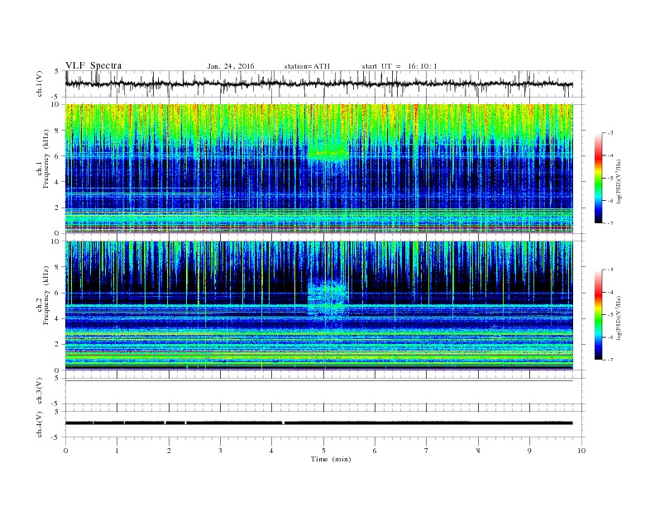This screenshot has height=506, width=655.
Task: Click the "10" time axis tick label
Action: pyautogui.click(x=581, y=451)
